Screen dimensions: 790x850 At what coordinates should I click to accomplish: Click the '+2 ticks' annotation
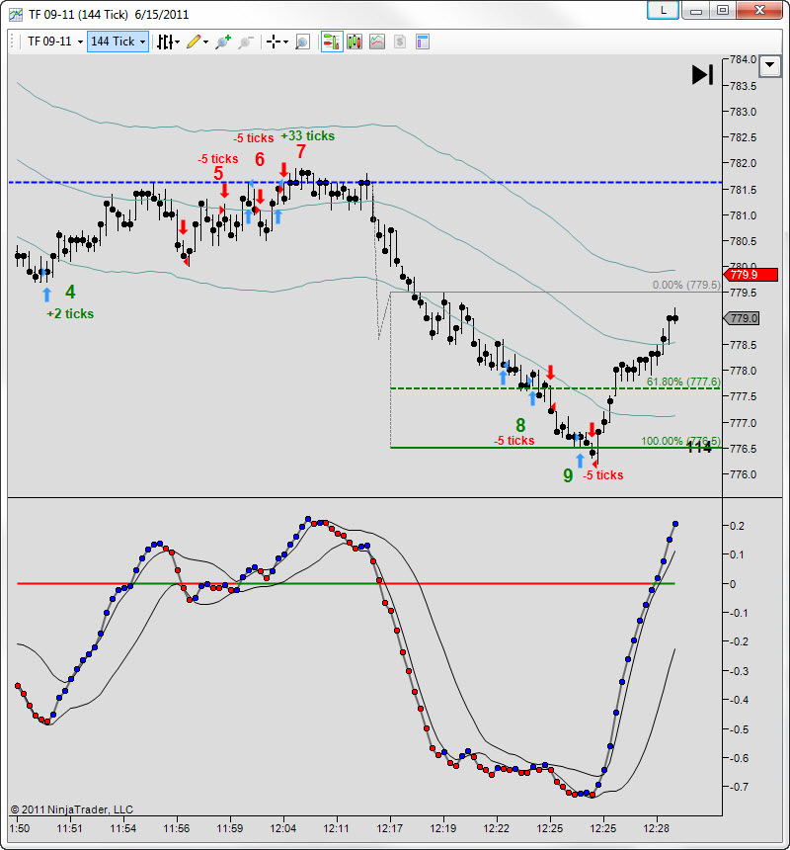(x=70, y=314)
